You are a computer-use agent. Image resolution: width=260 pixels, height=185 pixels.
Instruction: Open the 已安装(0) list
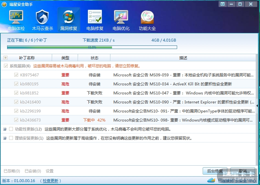[x=33, y=171]
